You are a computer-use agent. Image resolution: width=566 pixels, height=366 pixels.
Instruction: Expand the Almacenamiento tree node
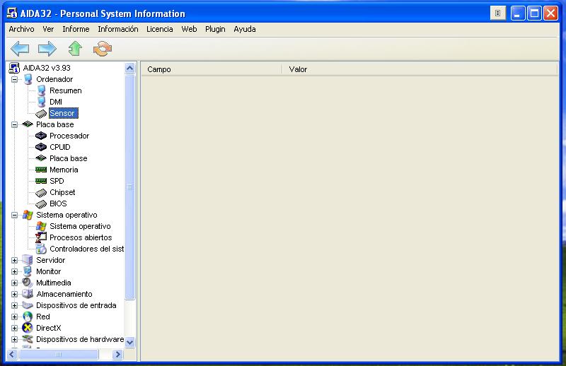(x=14, y=294)
